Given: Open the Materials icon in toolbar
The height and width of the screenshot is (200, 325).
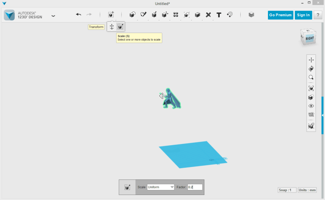Looking at the screenshot, I should (251, 15).
